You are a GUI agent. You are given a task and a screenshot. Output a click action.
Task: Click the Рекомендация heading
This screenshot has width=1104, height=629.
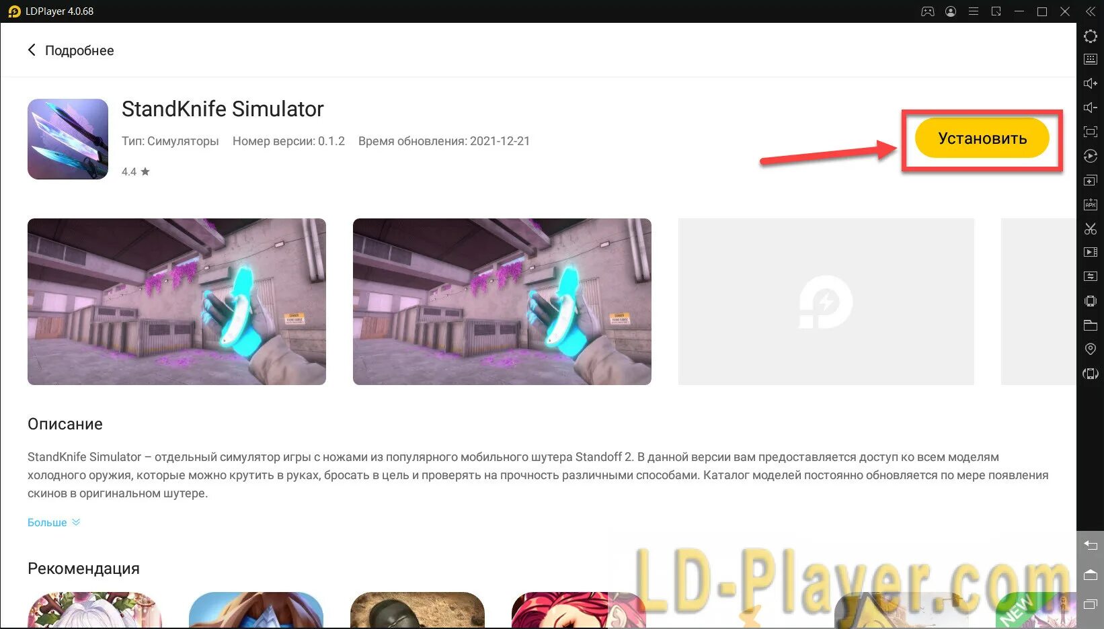click(x=83, y=569)
